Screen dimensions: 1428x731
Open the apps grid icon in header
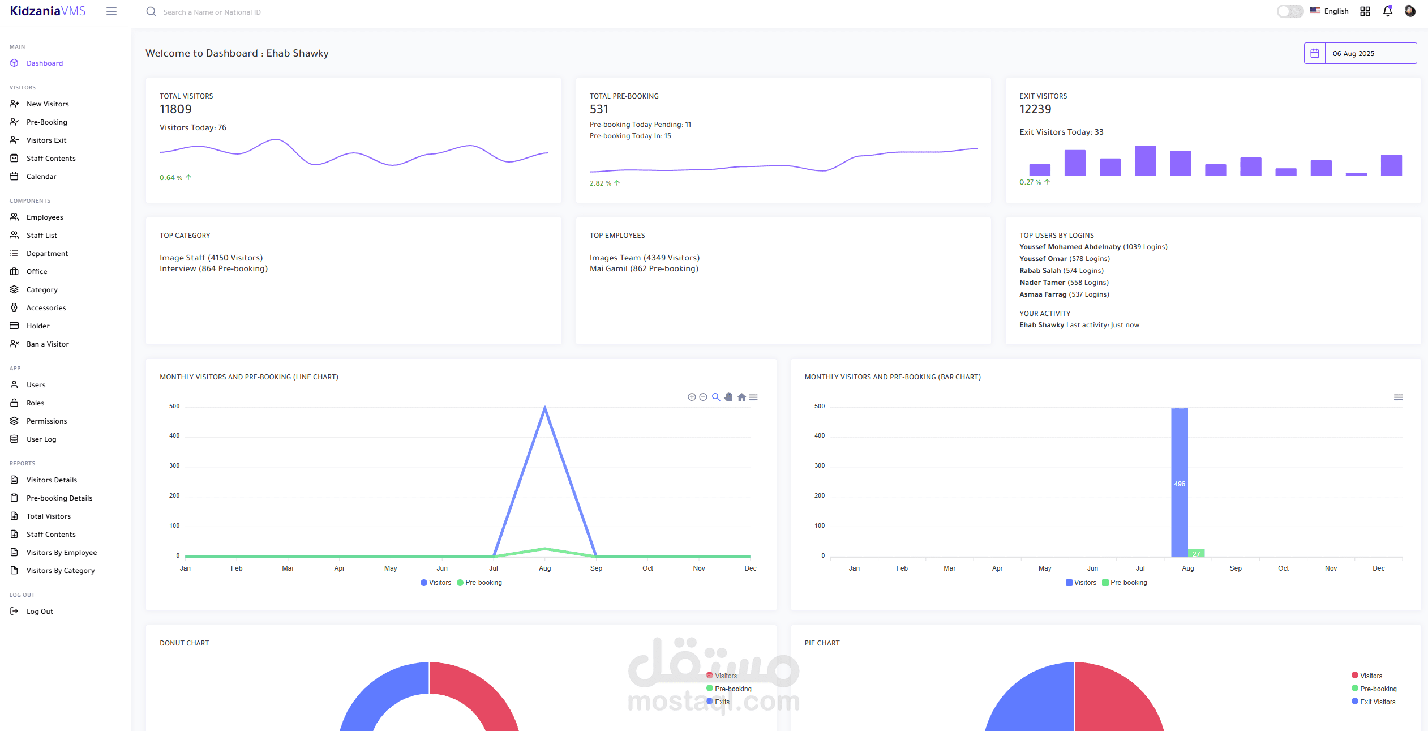pos(1365,11)
